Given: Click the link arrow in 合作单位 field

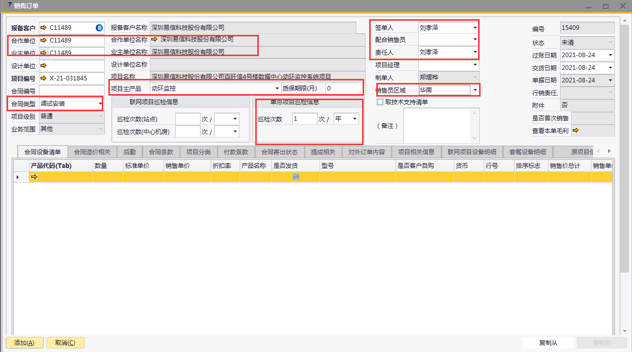Looking at the screenshot, I should (x=44, y=40).
